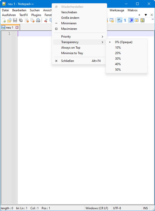Click the X icon beside the triangle dropdown
Image resolution: width=155 pixels, height=211 pixels.
point(152,15)
